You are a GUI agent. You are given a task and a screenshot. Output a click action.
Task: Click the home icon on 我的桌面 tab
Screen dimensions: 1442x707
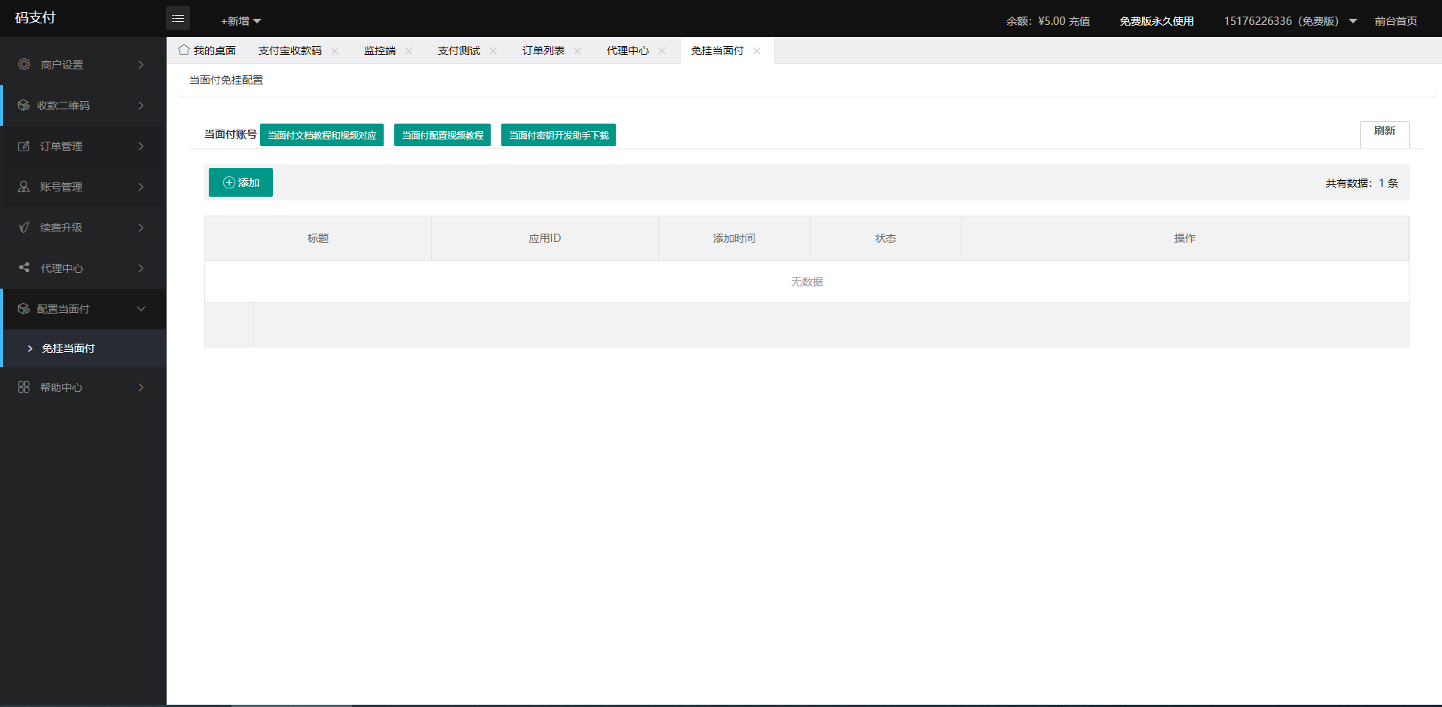point(184,50)
